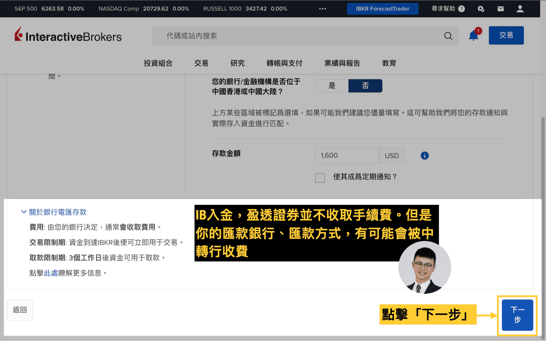Image resolution: width=546 pixels, height=341 pixels.
Task: Open the 研究 menu
Action: click(x=238, y=63)
